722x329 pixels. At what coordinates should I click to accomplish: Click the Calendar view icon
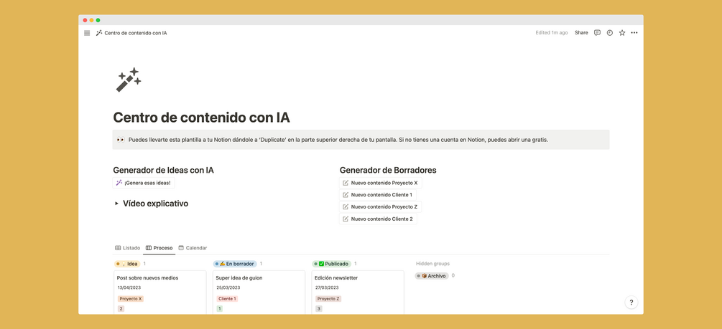181,248
